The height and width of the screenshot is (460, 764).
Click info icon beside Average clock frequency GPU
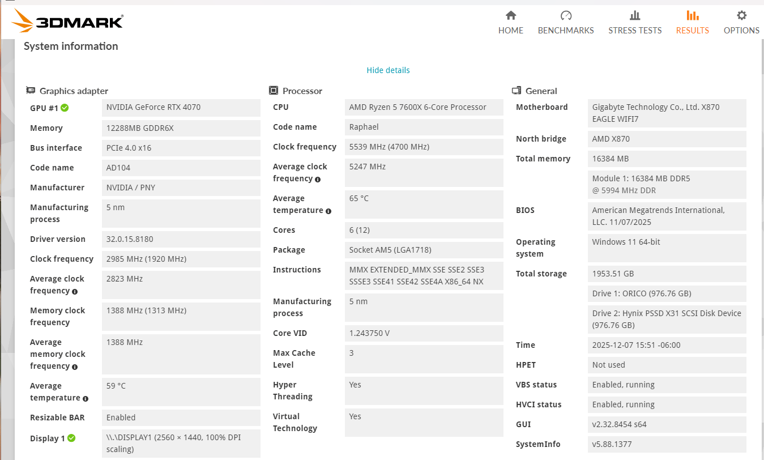[75, 291]
